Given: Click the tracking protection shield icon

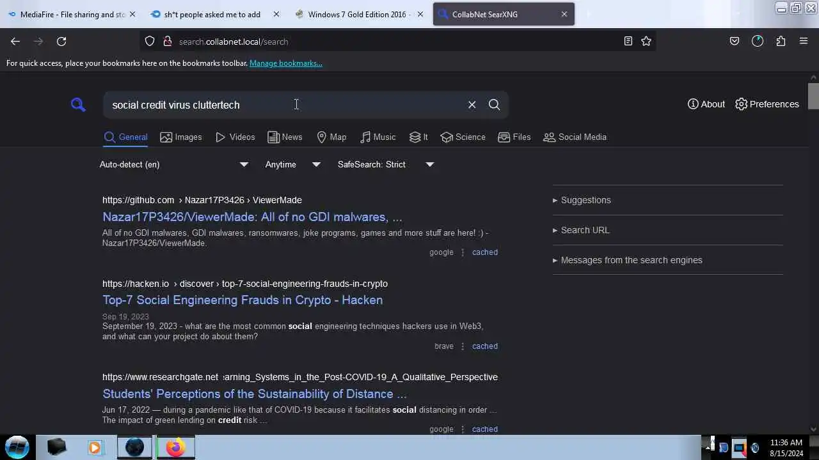Looking at the screenshot, I should coord(150,42).
